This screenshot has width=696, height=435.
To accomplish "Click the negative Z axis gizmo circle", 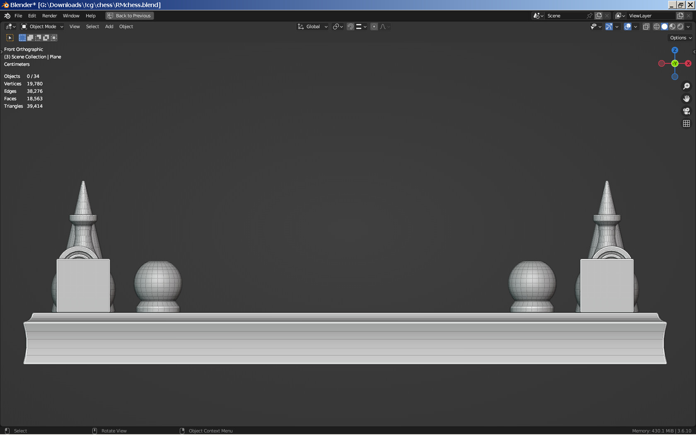I will (x=675, y=77).
